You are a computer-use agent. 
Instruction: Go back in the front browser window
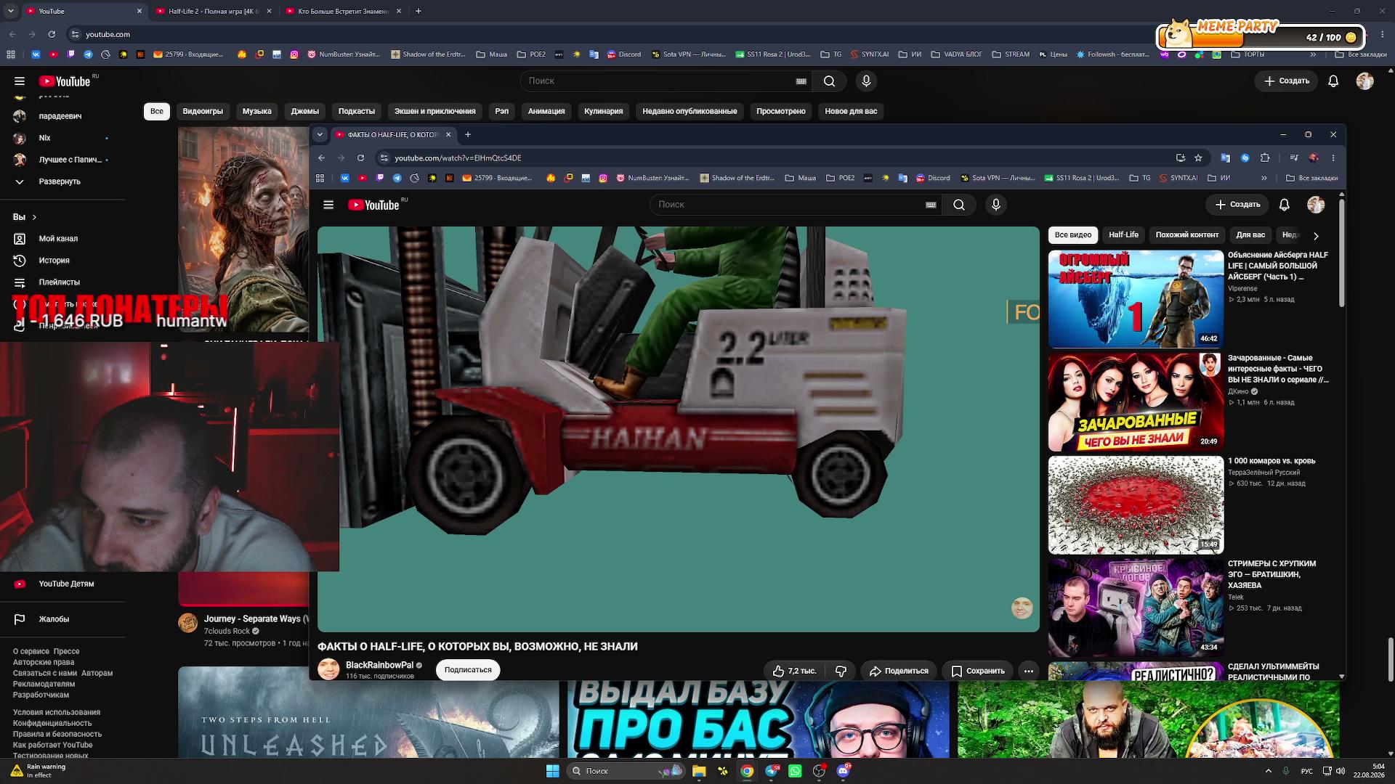coord(321,158)
